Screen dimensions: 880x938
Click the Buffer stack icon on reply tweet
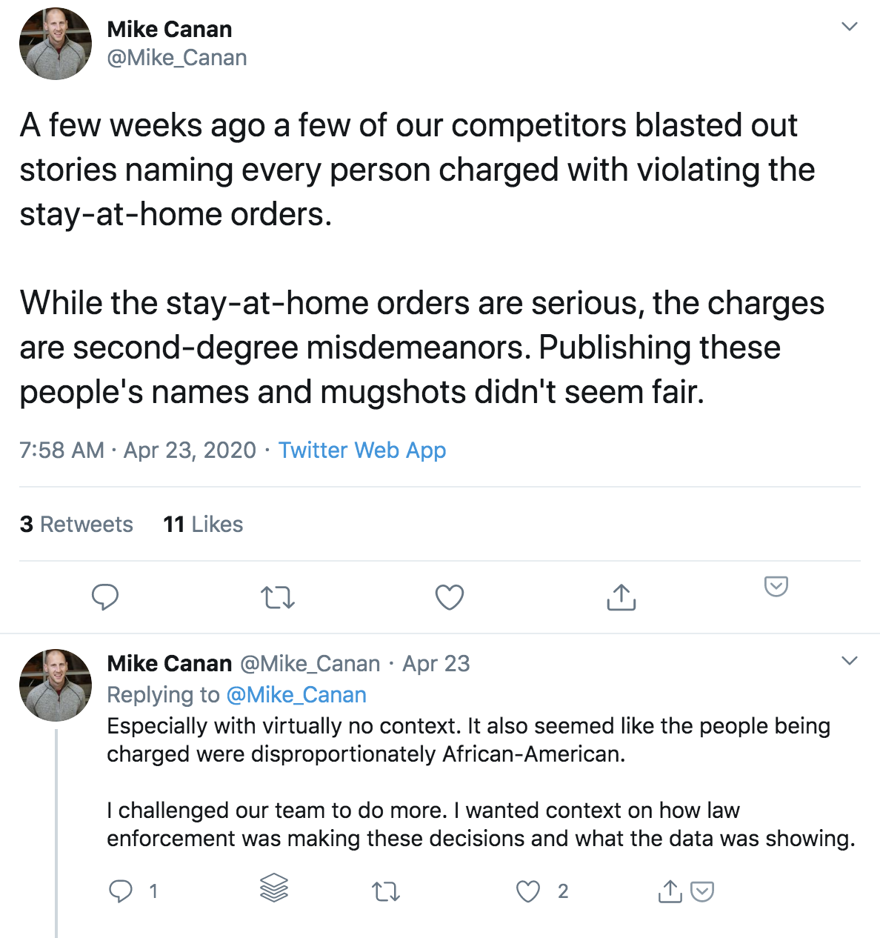click(274, 888)
